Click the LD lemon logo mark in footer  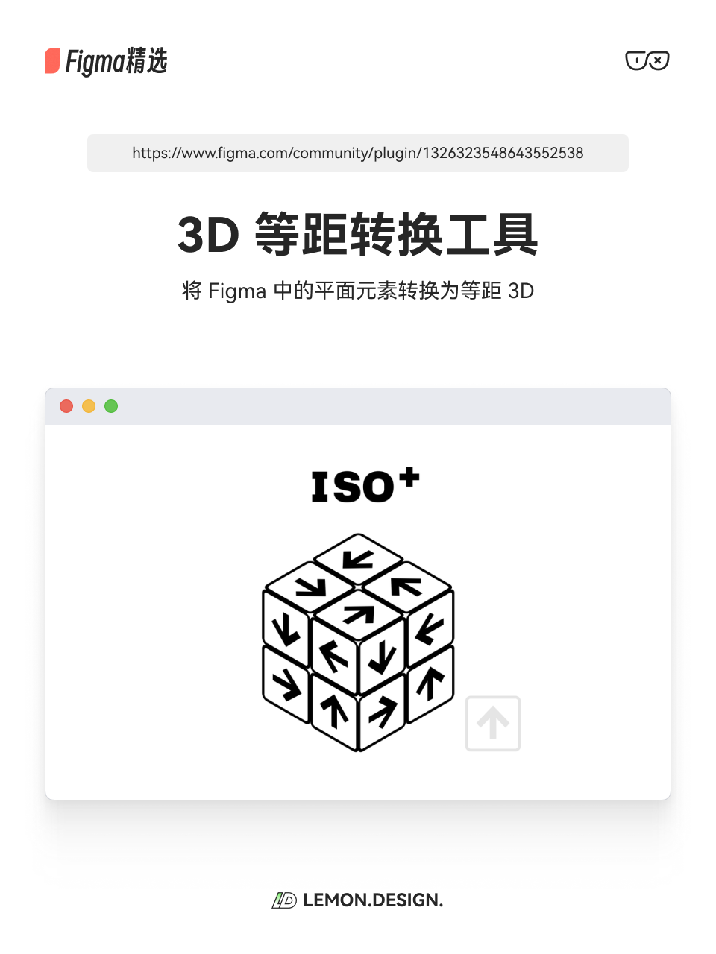(x=284, y=900)
